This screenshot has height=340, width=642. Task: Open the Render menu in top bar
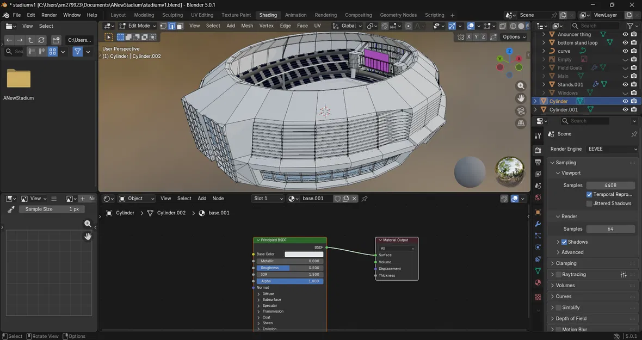pyautogui.click(x=49, y=15)
